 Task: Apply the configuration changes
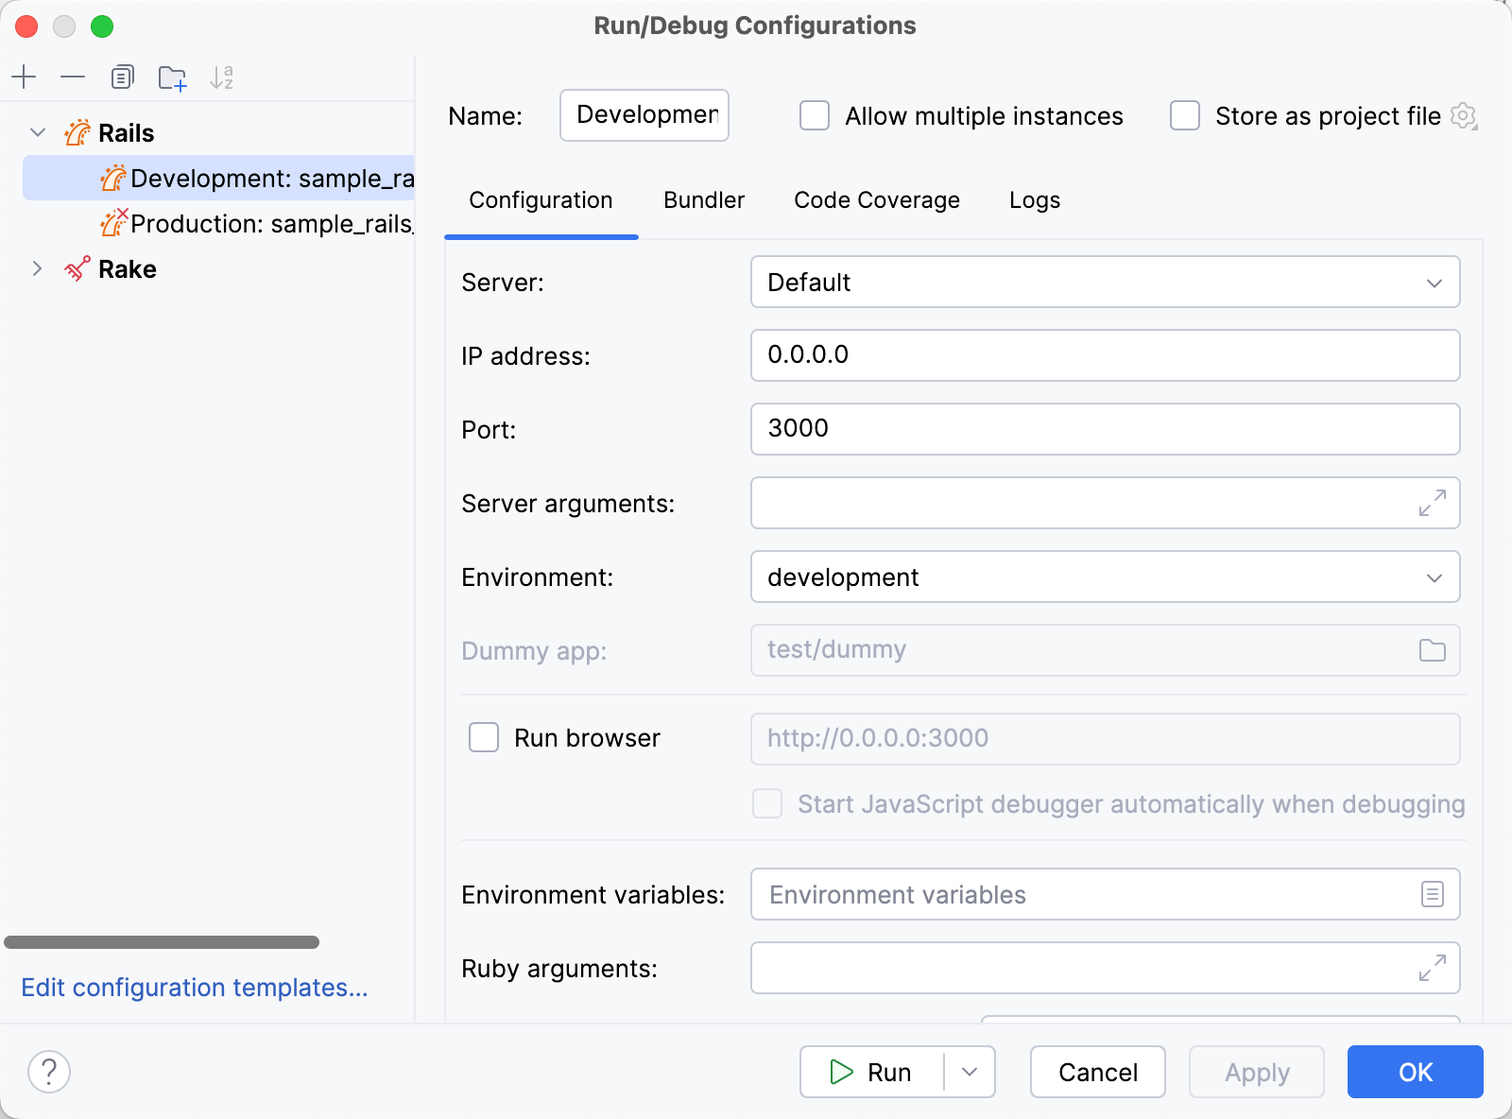click(1257, 1072)
